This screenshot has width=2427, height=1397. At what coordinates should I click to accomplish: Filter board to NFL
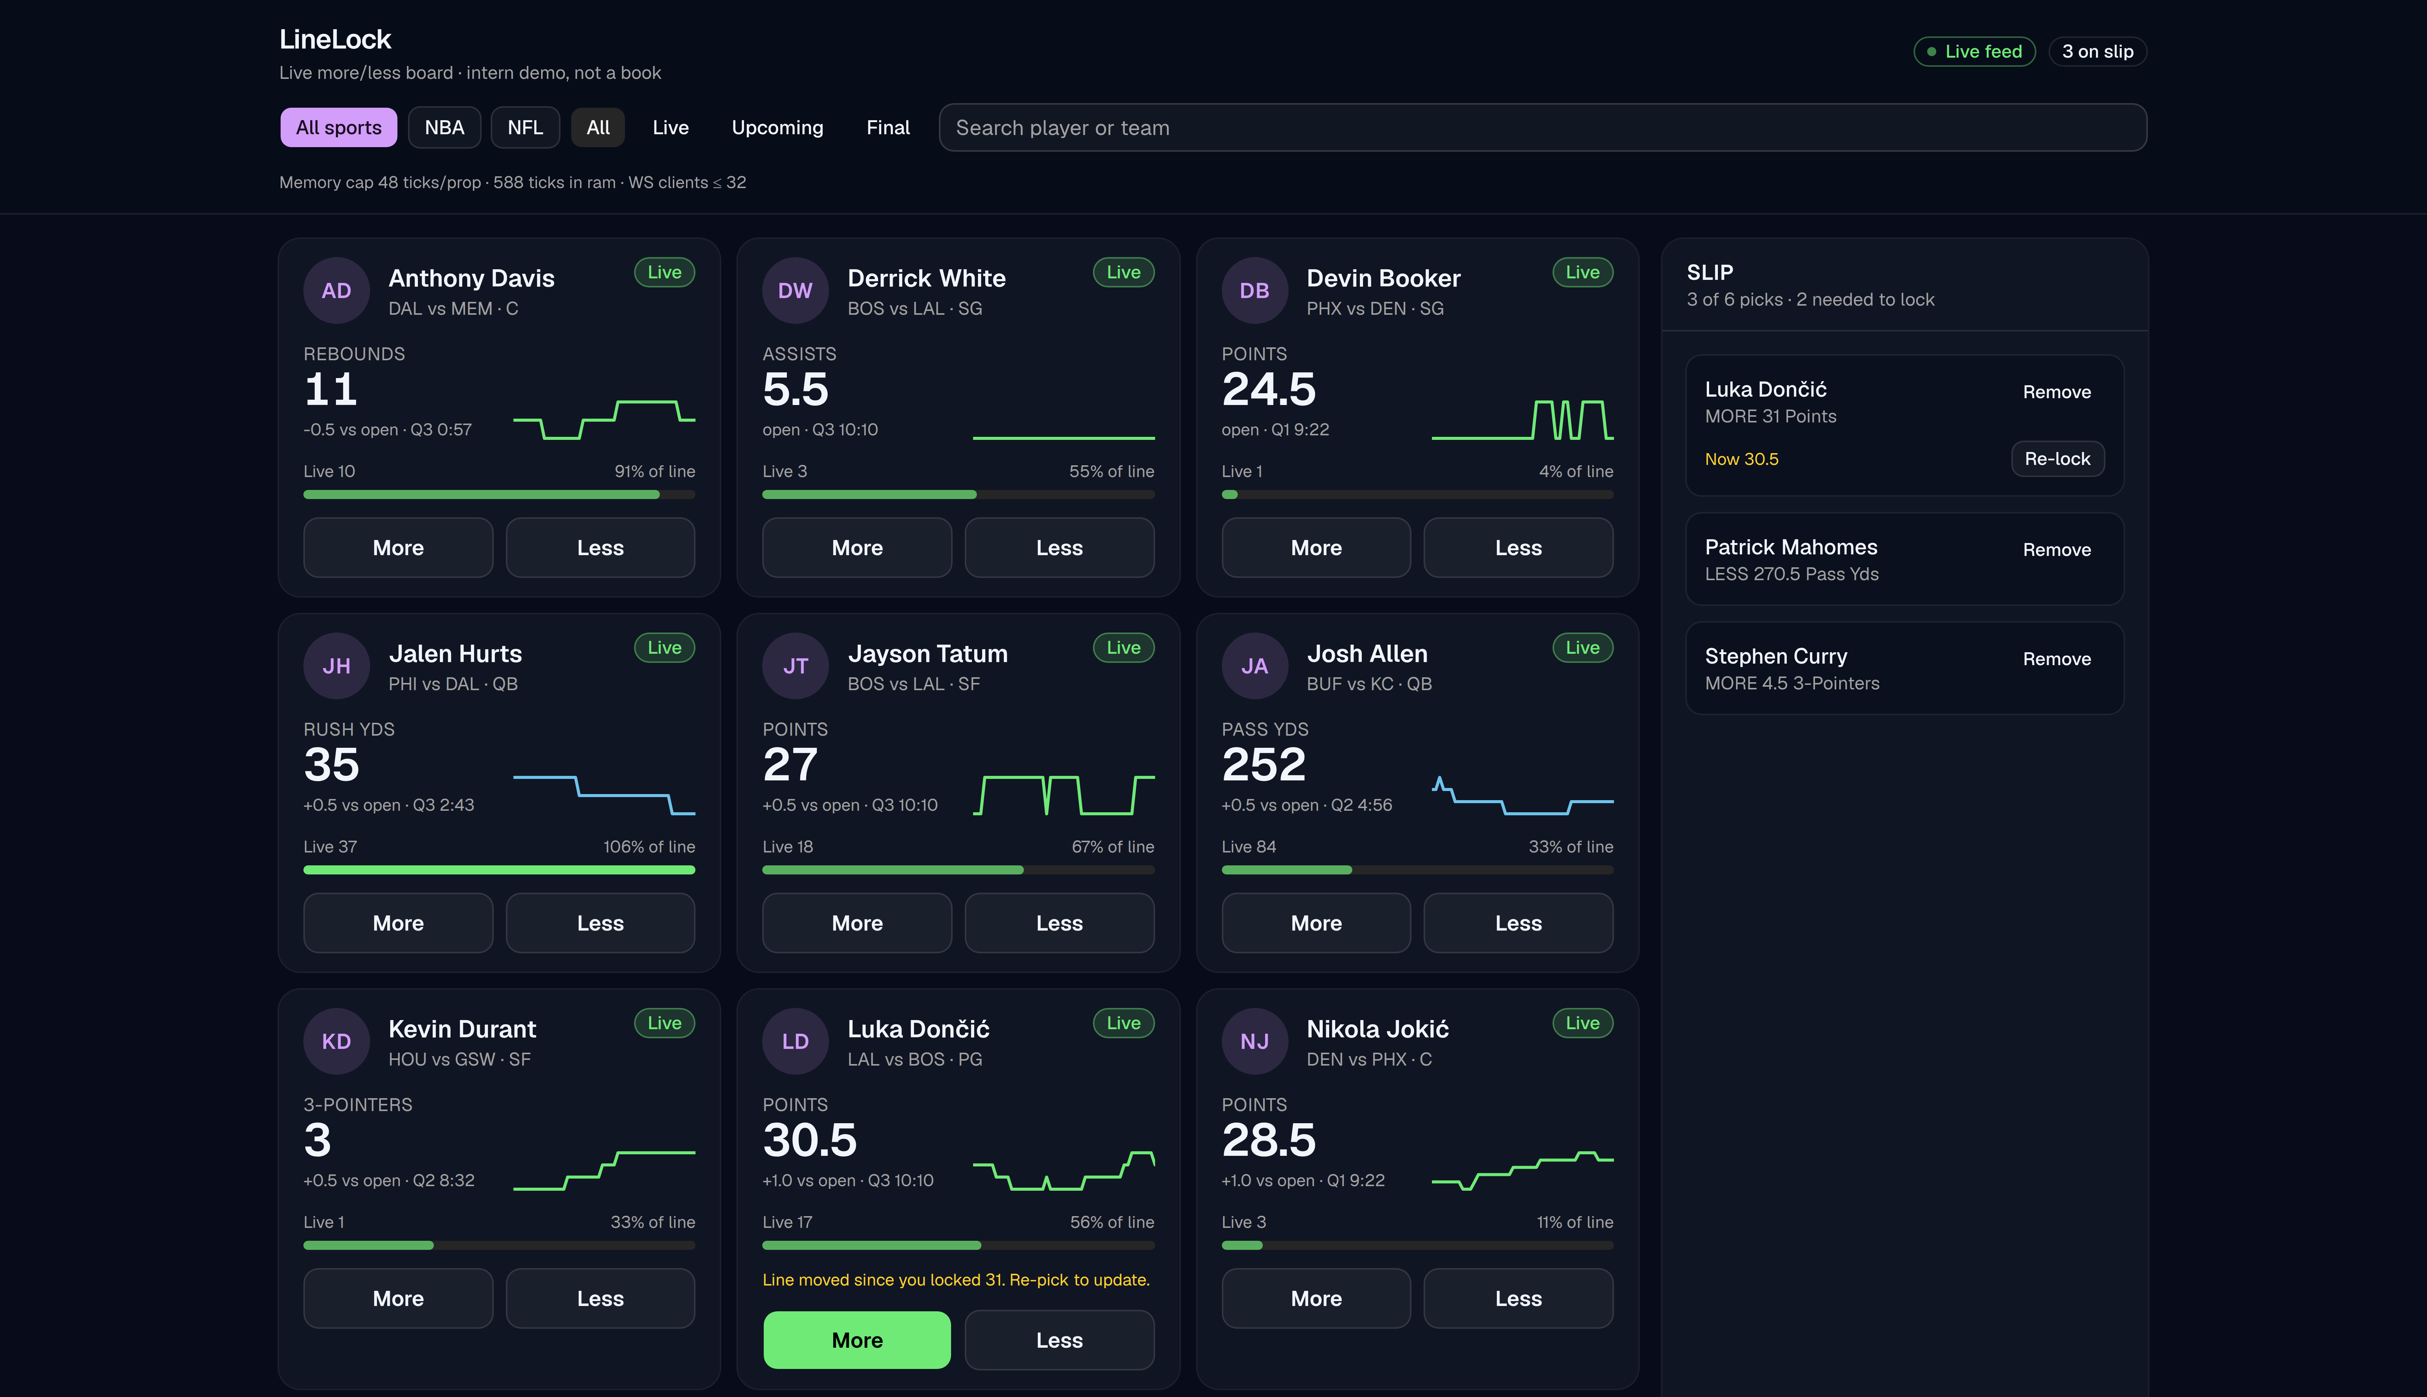(525, 128)
